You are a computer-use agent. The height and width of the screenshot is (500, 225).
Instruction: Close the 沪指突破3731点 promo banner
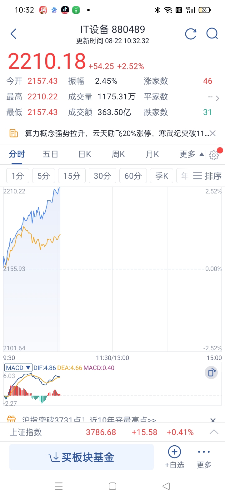[x=213, y=420]
